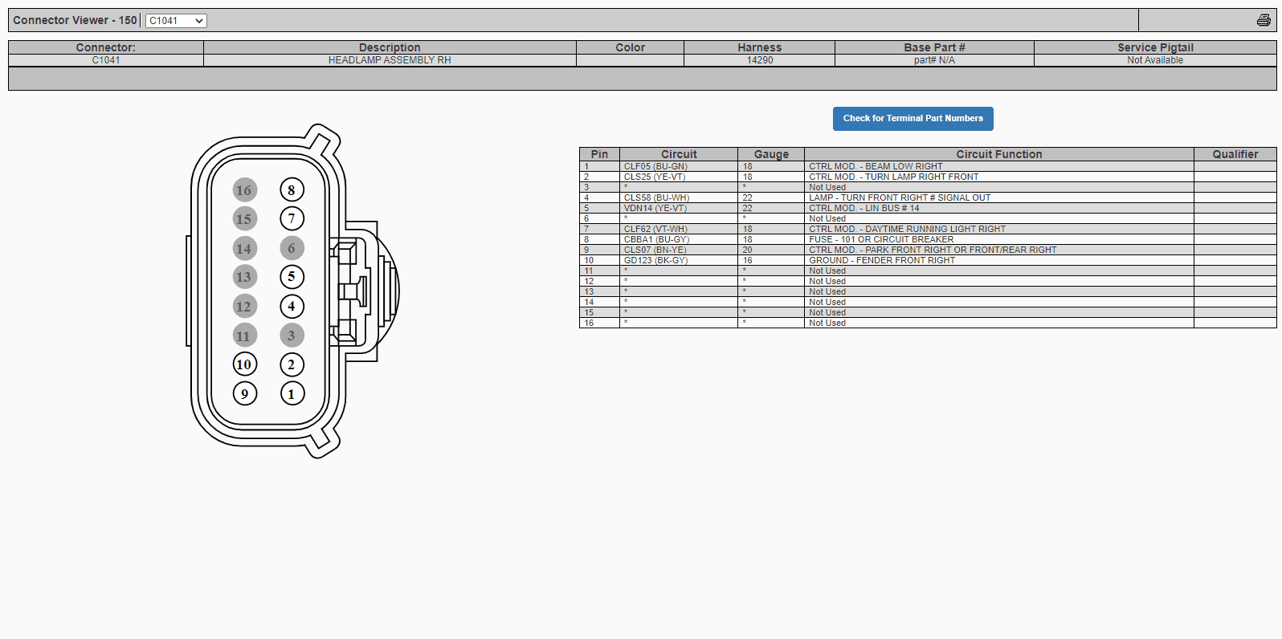Image resolution: width=1282 pixels, height=639 pixels.
Task: Click Check for Terminal Part Numbers button
Action: tap(913, 119)
